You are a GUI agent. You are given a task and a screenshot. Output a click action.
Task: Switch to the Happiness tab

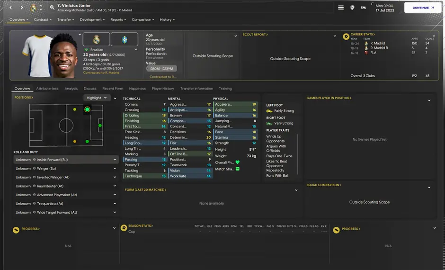coord(137,89)
